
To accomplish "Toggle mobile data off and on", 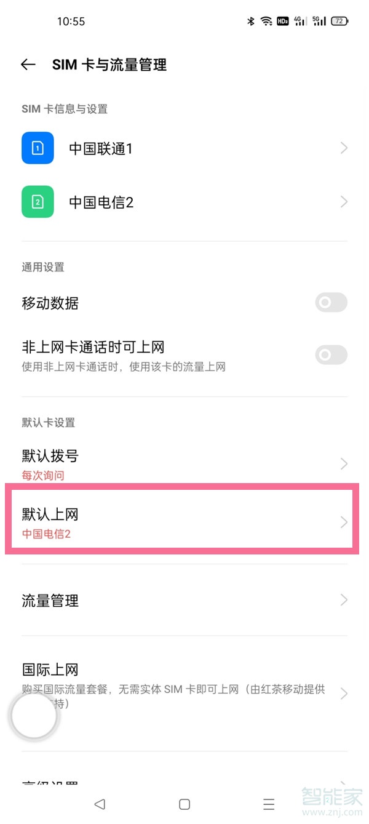I will [331, 303].
